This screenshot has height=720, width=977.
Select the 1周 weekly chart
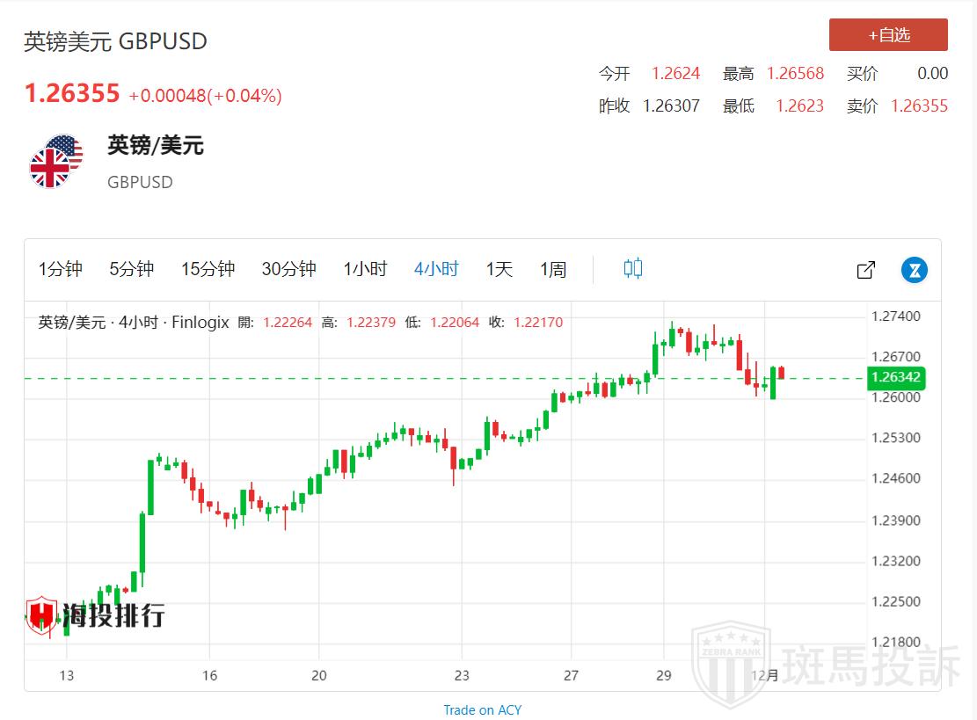pyautogui.click(x=553, y=269)
